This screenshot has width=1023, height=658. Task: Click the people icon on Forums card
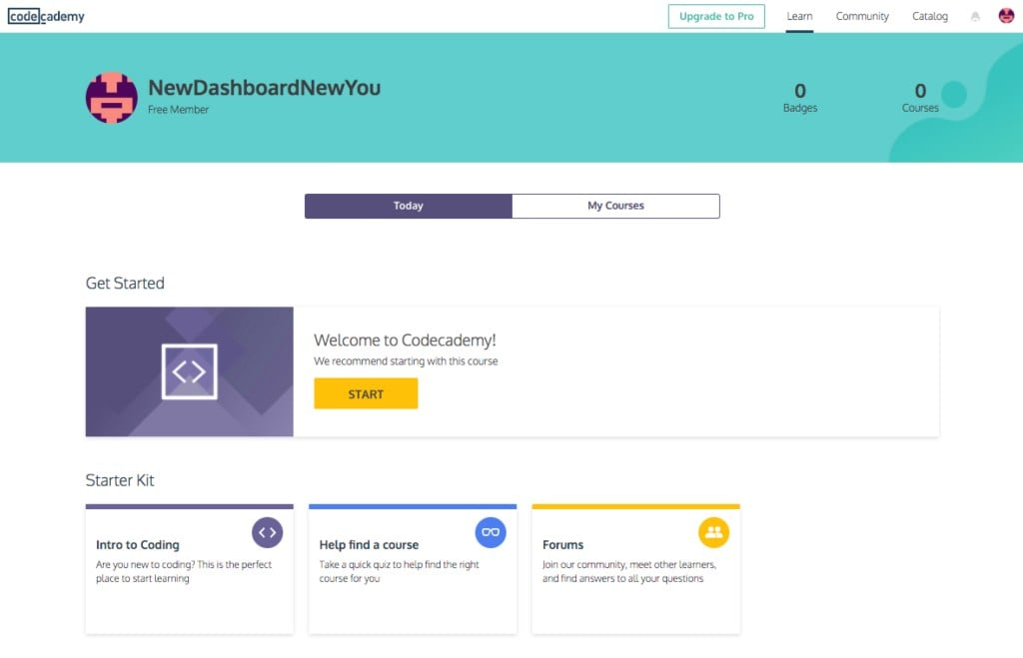pos(713,532)
